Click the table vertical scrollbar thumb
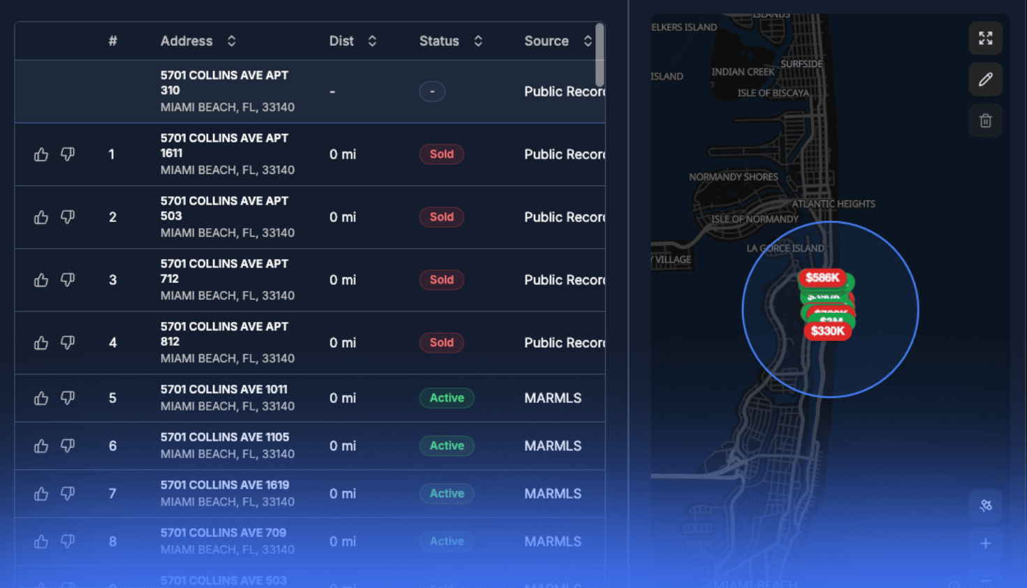This screenshot has height=588, width=1027. point(599,54)
